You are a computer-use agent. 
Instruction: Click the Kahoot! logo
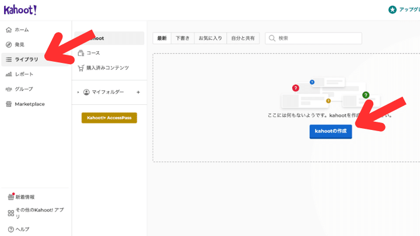tap(20, 10)
